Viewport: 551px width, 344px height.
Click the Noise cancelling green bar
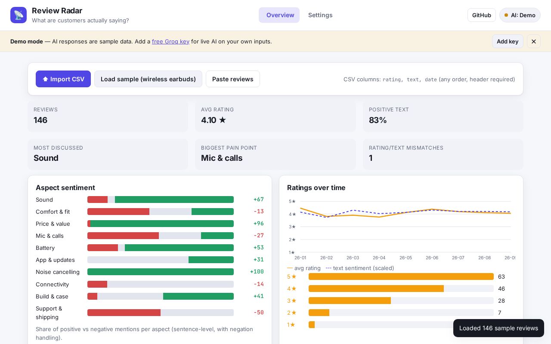[161, 272]
